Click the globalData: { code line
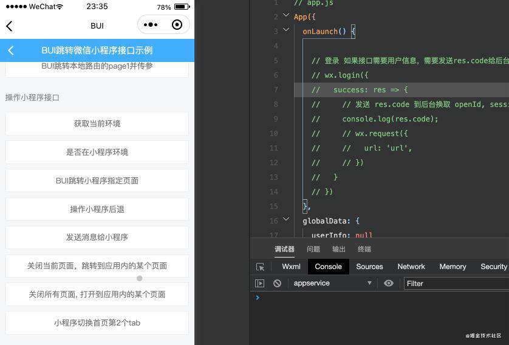This screenshot has width=509, height=345. click(x=331, y=221)
